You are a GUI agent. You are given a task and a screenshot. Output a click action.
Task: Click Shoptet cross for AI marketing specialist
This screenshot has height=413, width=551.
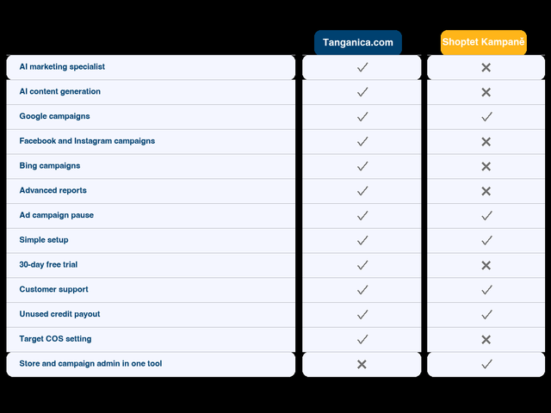[x=486, y=67]
